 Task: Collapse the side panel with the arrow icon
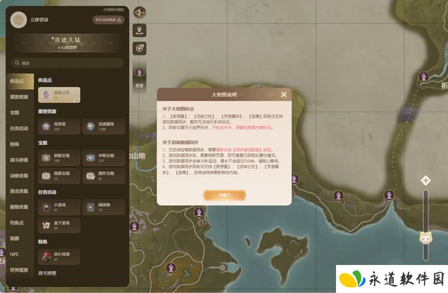[x=139, y=12]
